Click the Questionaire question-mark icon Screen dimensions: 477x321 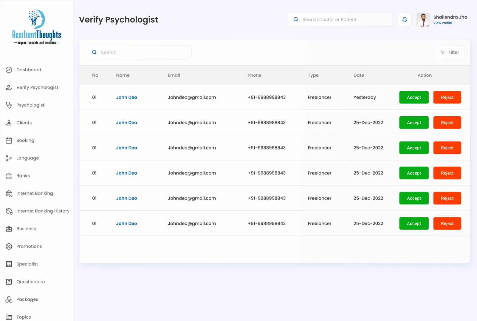[9, 282]
